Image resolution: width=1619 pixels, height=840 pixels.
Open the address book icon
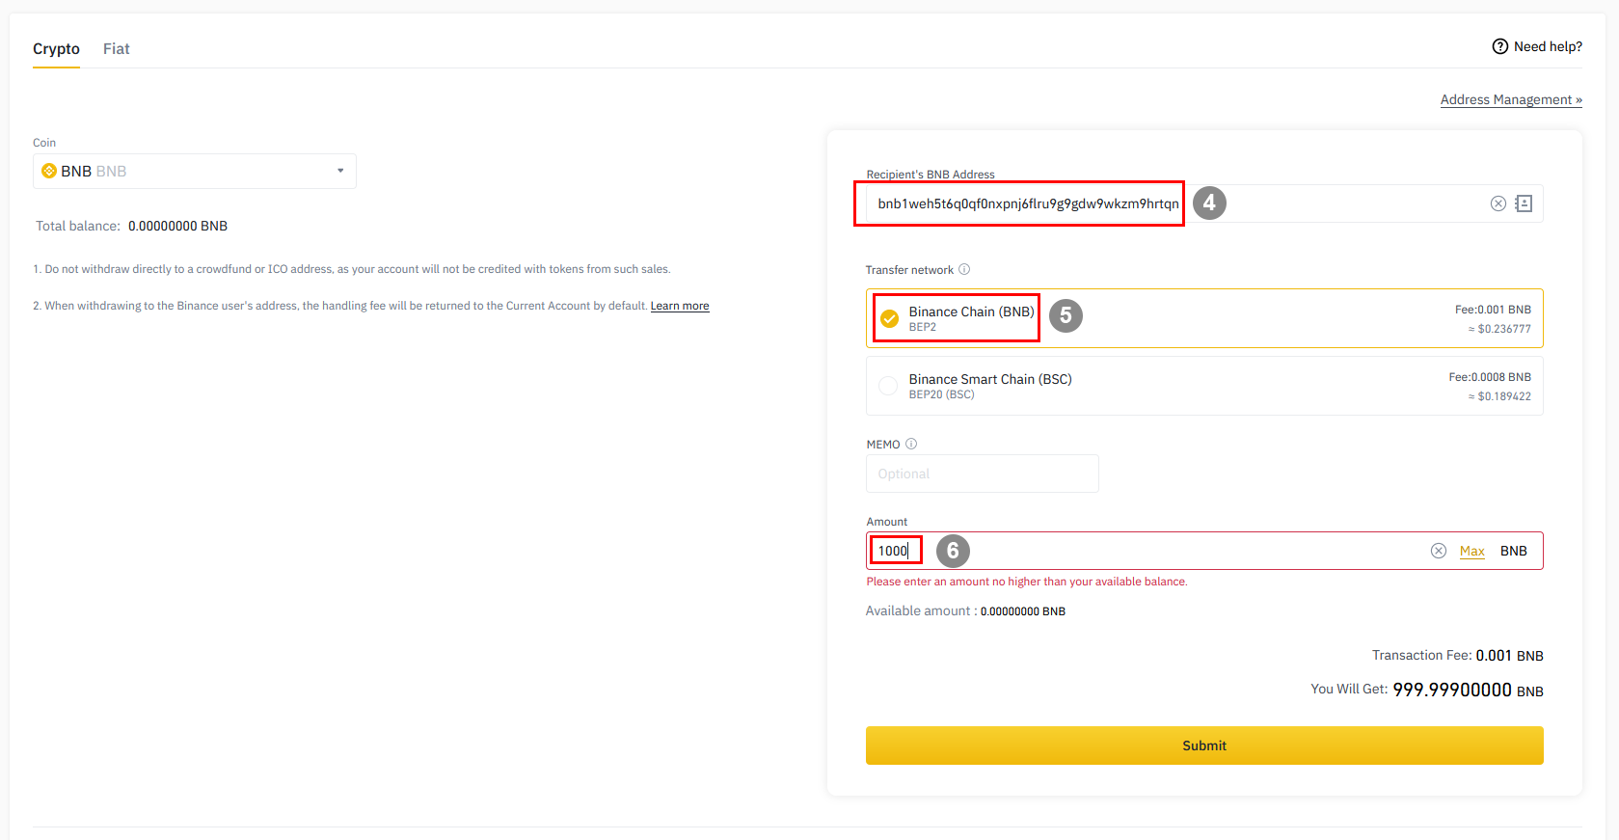pos(1524,203)
